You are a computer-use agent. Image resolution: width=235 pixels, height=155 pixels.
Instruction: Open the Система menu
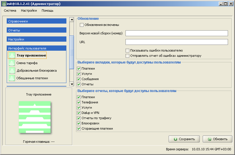click(x=10, y=11)
